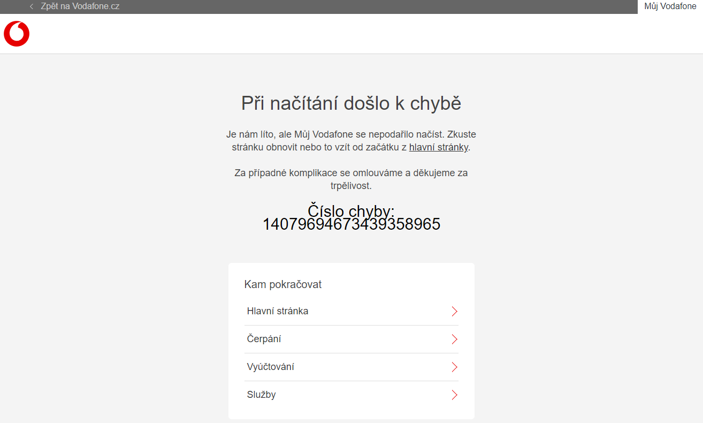Click the word 'trpělivost' in the apology
Viewport: 703px width, 423px height.
(x=350, y=186)
